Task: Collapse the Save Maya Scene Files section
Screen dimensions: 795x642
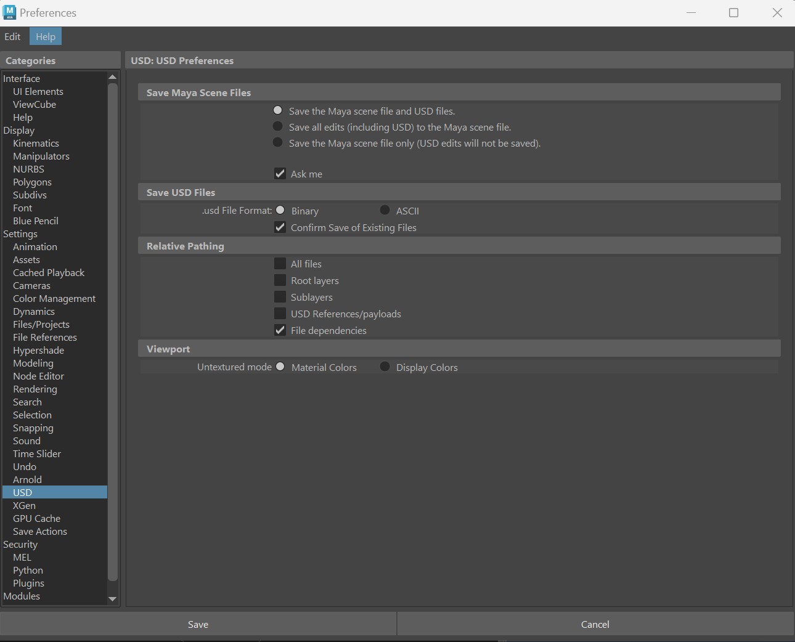Action: point(459,92)
